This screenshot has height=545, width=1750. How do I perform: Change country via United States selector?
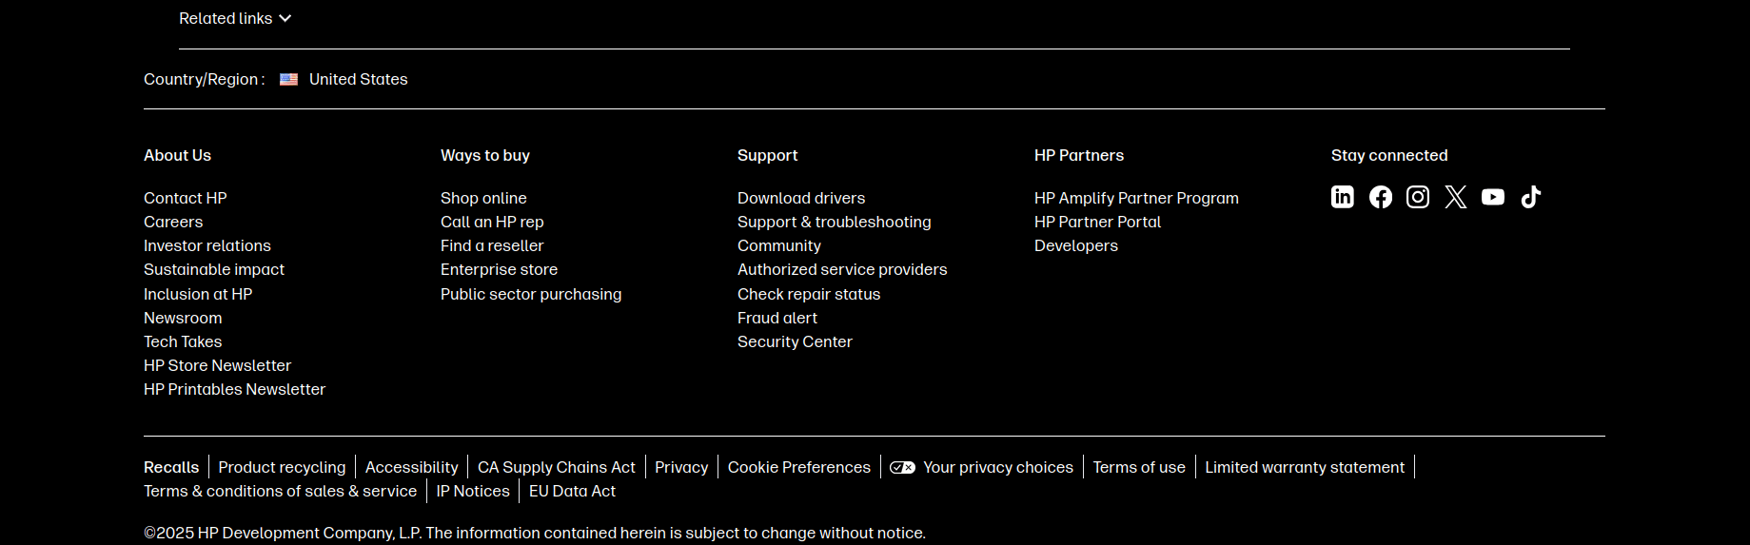click(358, 80)
